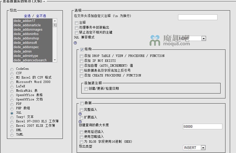Select dede_addonspec in table list
The height and width of the screenshot is (153, 236).
coord(33,47)
